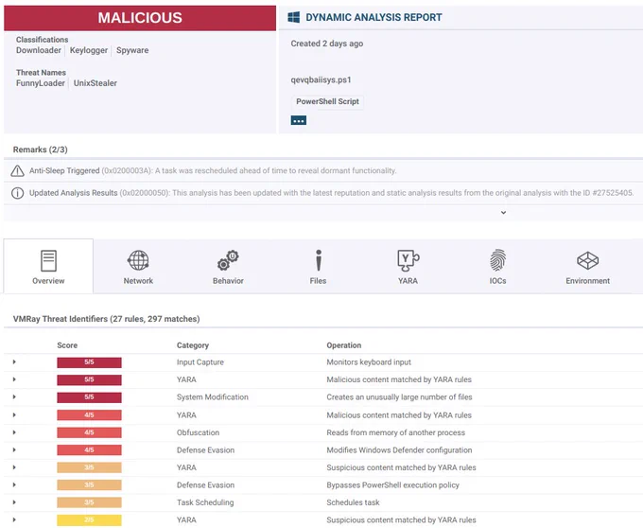643x528 pixels.
Task: Click 'Reads from memory of another process'
Action: click(395, 432)
